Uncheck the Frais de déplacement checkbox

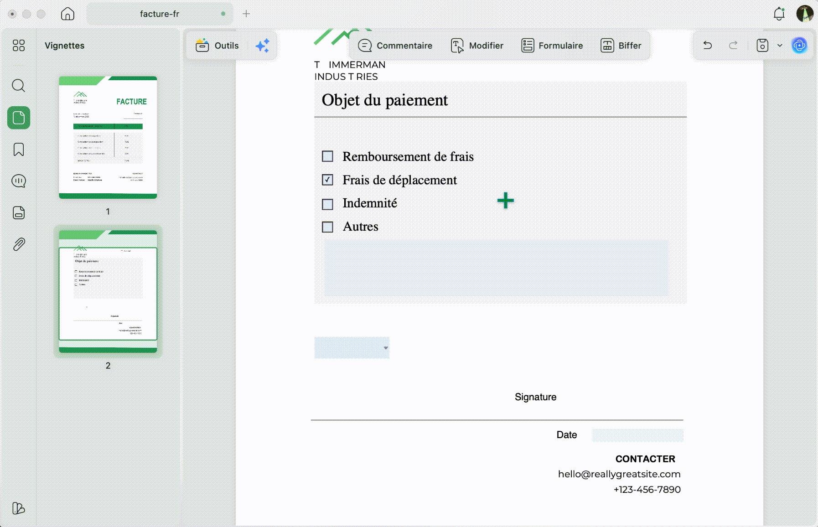327,180
